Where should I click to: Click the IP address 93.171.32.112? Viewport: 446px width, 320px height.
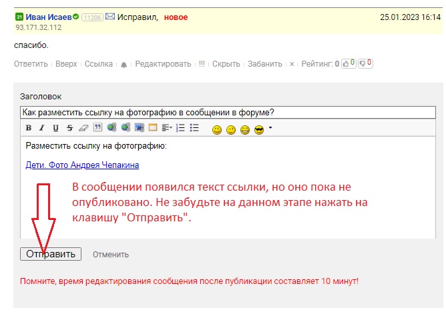tap(39, 27)
